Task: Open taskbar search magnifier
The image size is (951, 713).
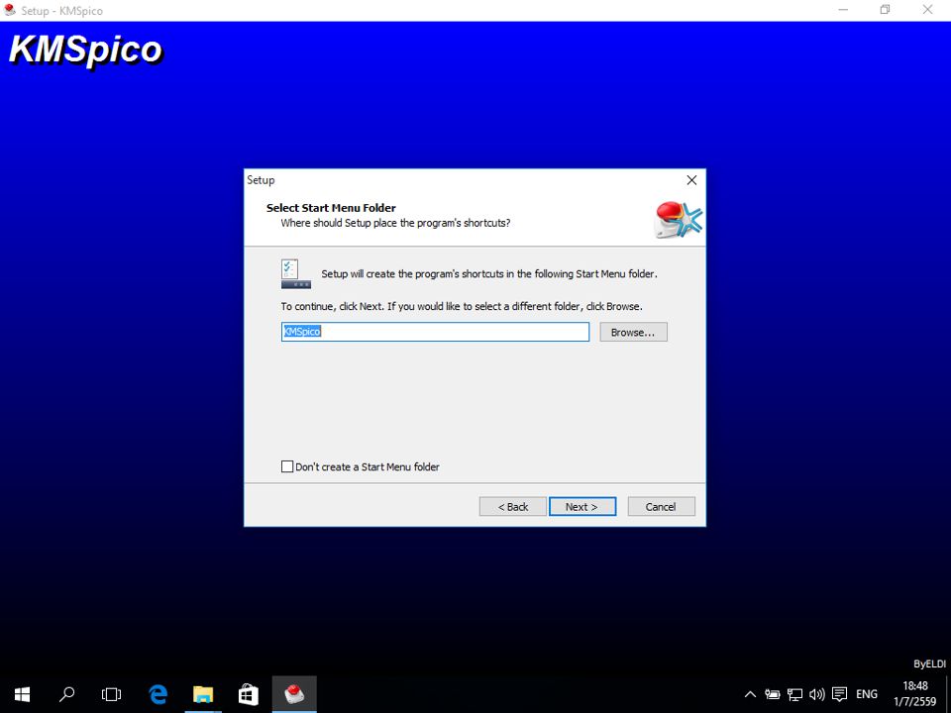Action: (66, 694)
